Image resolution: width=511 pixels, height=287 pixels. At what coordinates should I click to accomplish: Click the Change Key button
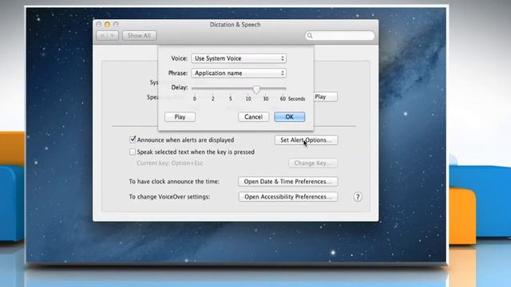[x=313, y=163]
